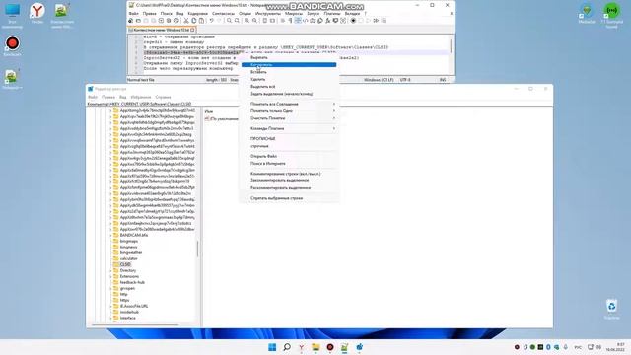The height and width of the screenshot is (355, 631).
Task: Select the BANDICAM.bfix key in registry tree
Action: (134, 235)
